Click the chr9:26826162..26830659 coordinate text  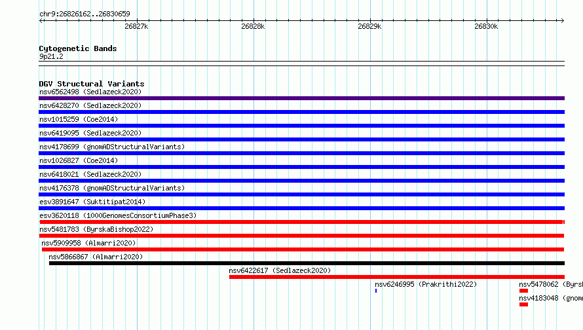85,14
